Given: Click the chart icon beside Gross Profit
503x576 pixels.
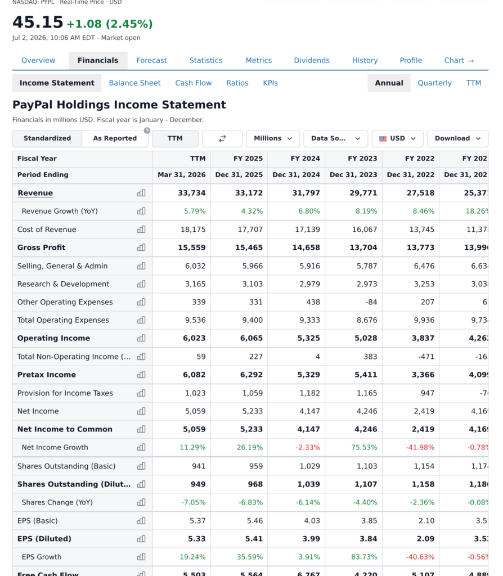Looking at the screenshot, I should 141,247.
